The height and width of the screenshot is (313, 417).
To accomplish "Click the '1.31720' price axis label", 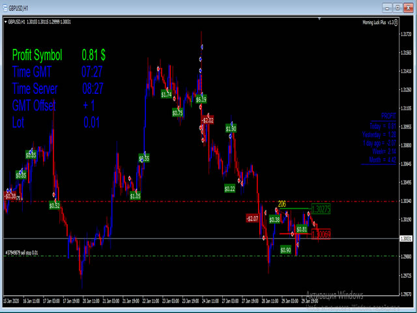I will [406, 34].
